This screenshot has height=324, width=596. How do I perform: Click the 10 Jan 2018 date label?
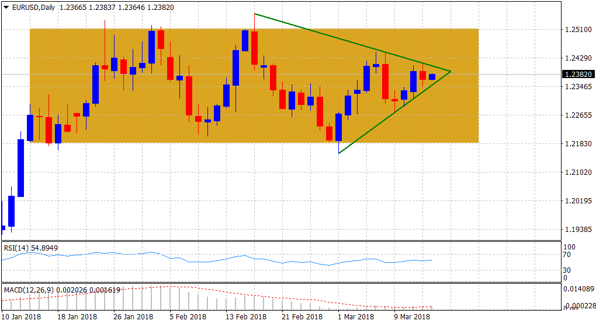pyautogui.click(x=21, y=317)
